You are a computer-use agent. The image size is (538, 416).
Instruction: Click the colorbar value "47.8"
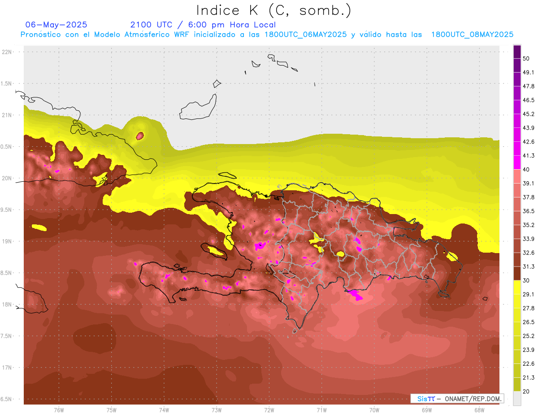[x=528, y=86]
